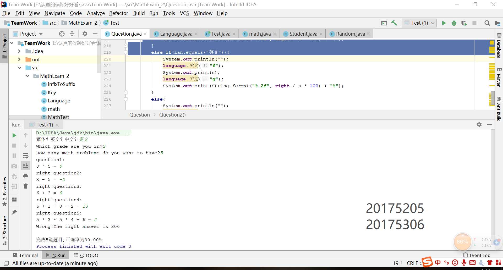Open the Project Structure icon in the toolbar

click(x=497, y=23)
